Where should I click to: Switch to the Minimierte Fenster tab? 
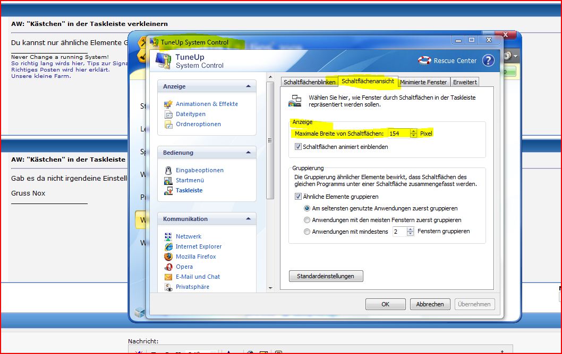coord(423,82)
